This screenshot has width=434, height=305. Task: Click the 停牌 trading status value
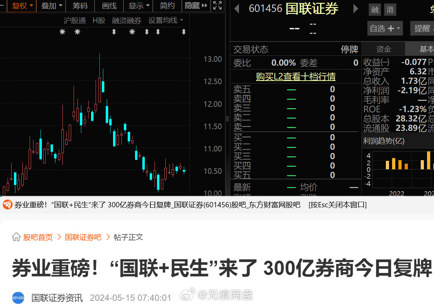(350, 50)
